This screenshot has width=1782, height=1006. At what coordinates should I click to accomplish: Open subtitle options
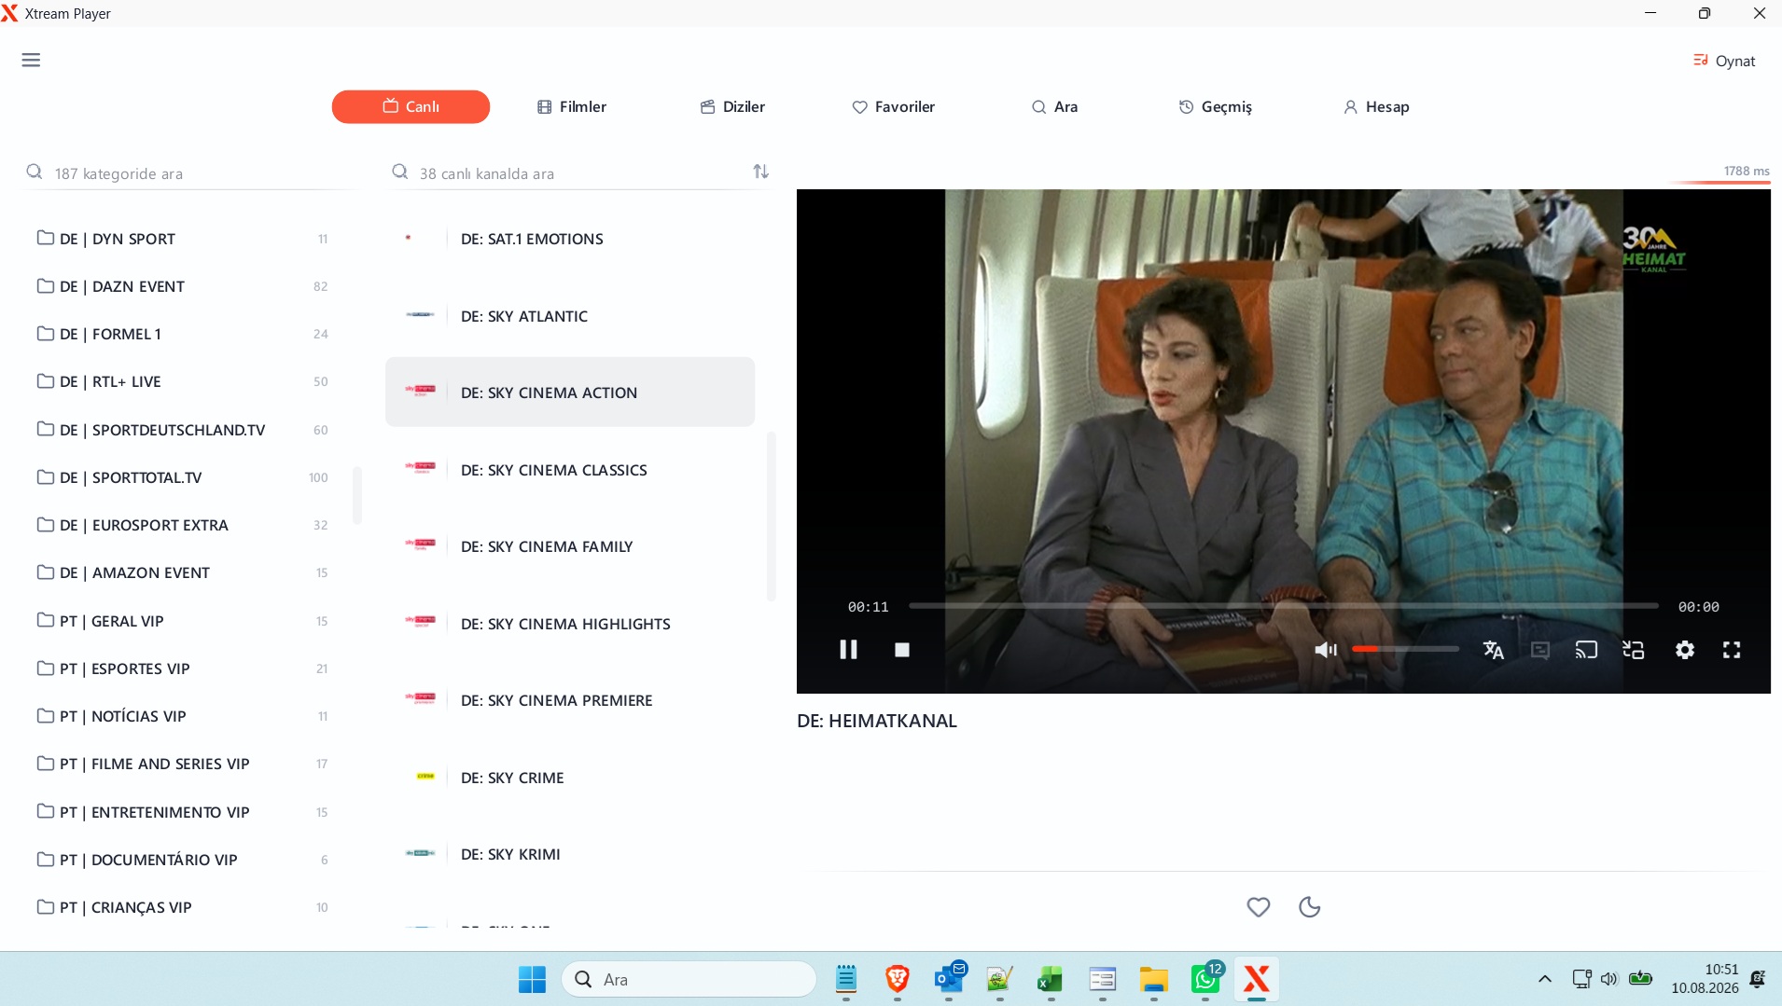click(x=1540, y=650)
